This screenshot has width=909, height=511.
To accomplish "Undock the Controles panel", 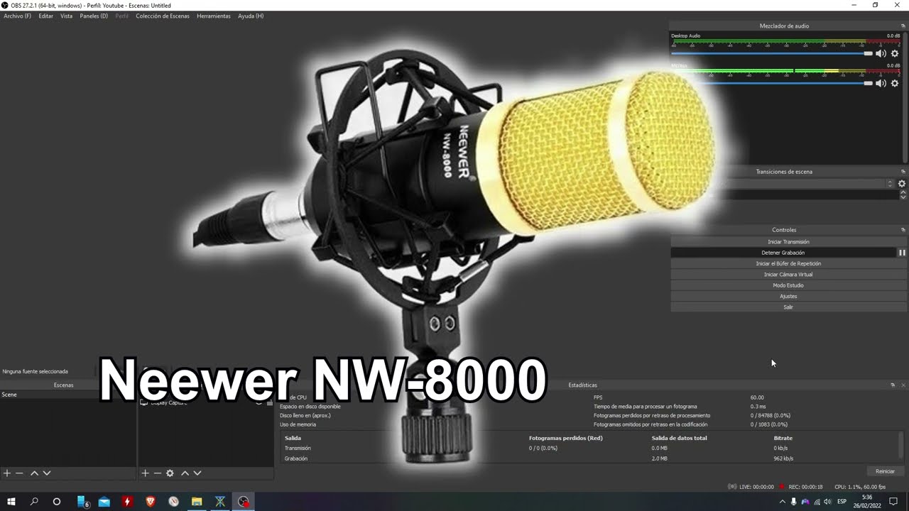I will pyautogui.click(x=903, y=230).
